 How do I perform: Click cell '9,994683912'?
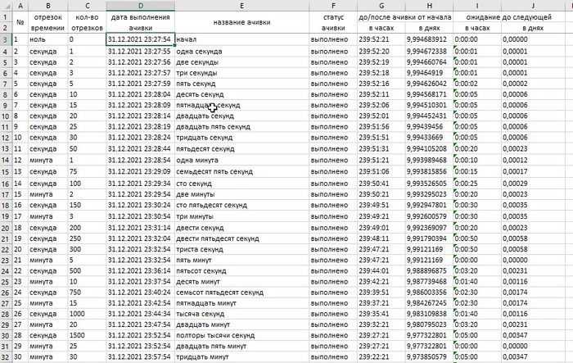429,39
